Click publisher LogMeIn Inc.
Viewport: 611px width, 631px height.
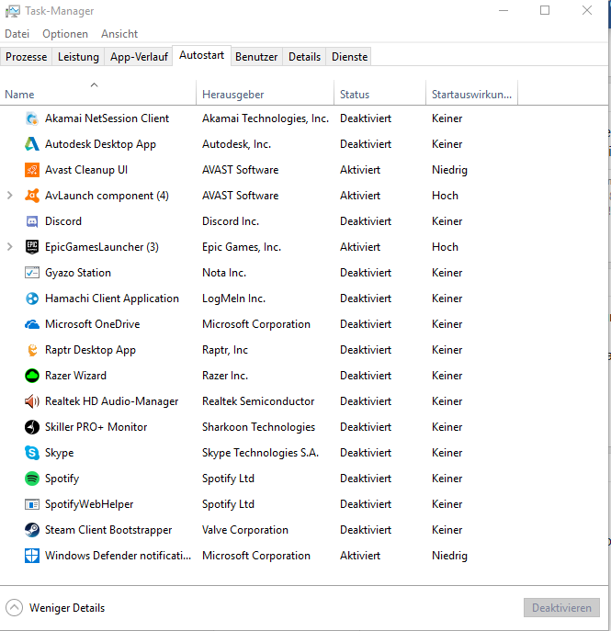[233, 299]
